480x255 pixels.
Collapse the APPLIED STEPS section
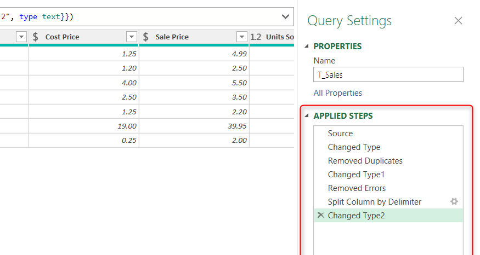click(307, 116)
